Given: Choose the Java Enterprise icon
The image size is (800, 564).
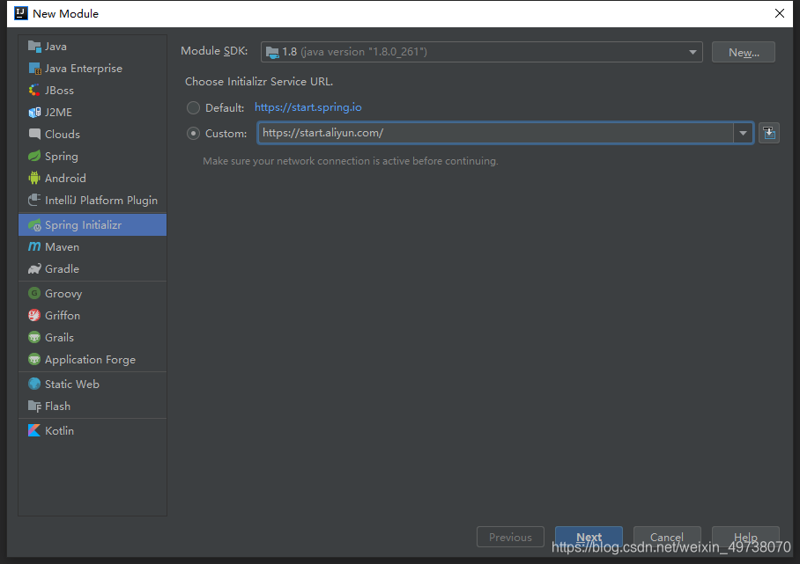Looking at the screenshot, I should (34, 69).
